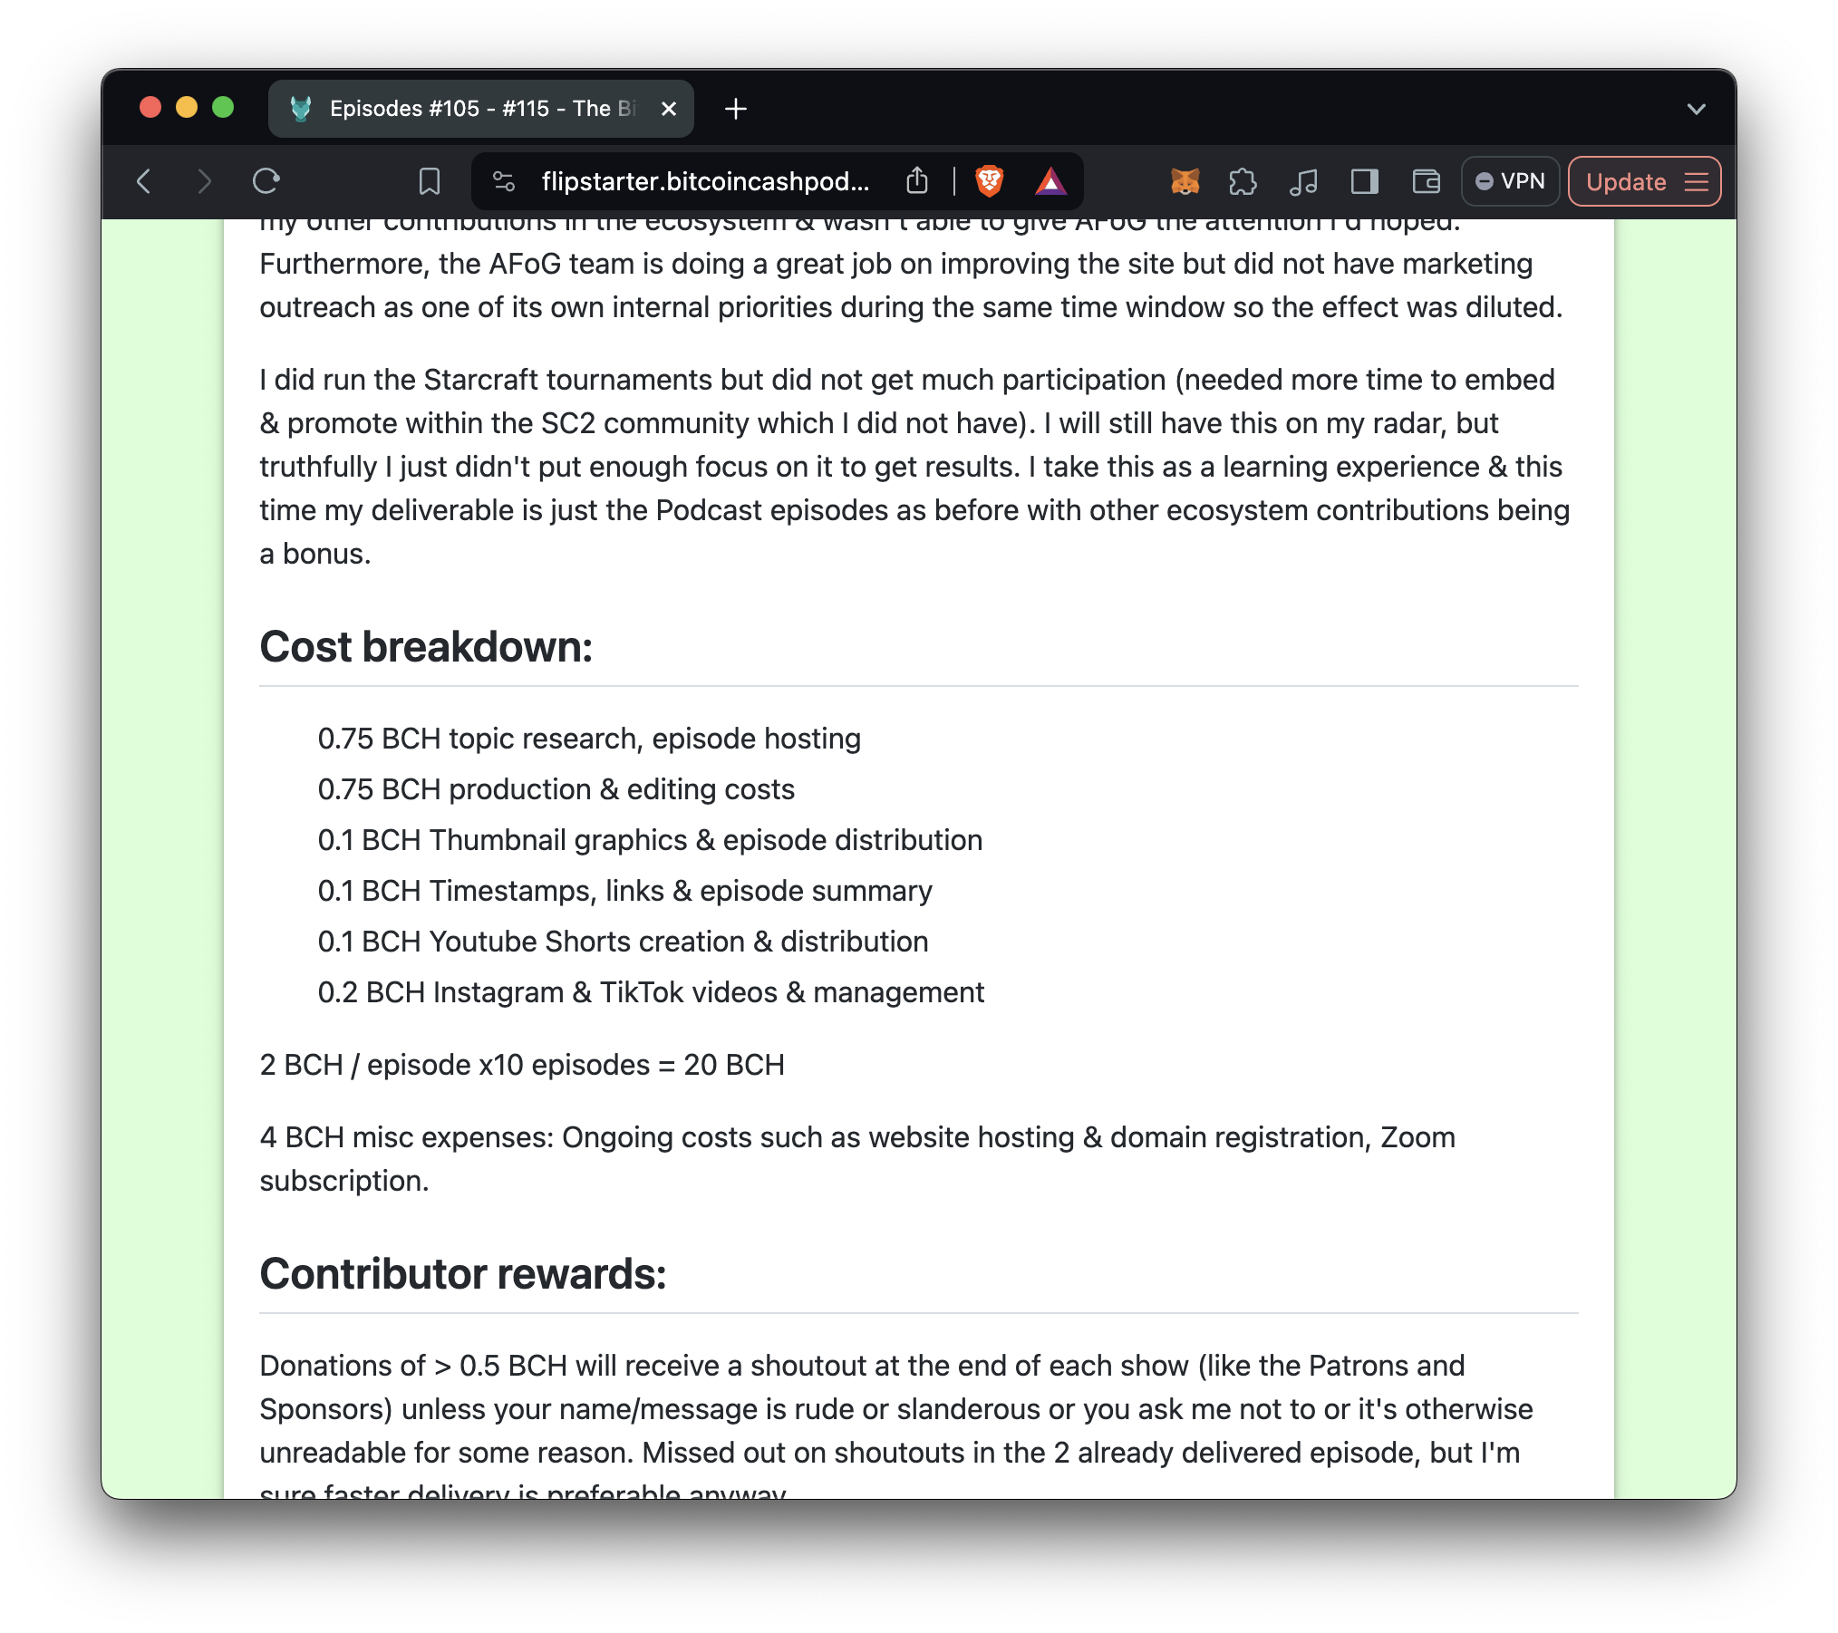Open the VPN button
1838x1633 pixels.
click(1510, 181)
